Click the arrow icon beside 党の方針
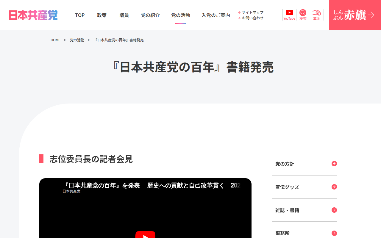This screenshot has width=381, height=238. pos(334,164)
